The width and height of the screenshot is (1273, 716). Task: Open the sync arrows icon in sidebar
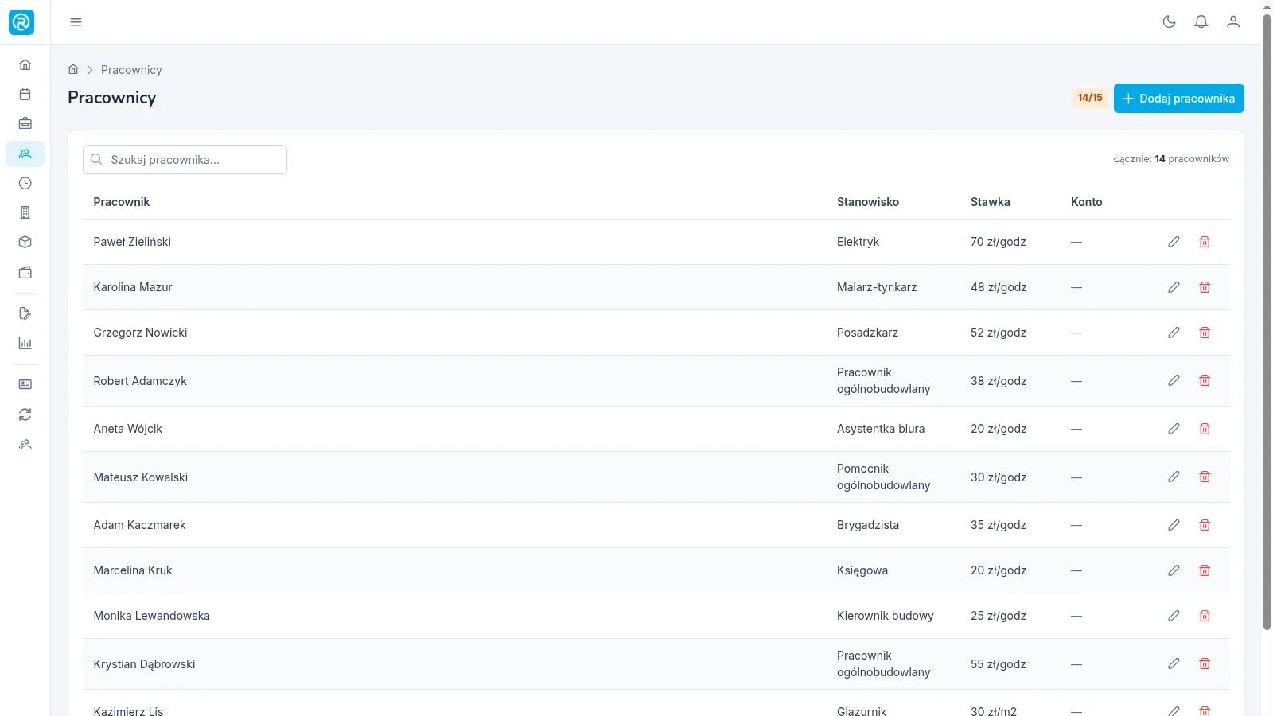(25, 414)
